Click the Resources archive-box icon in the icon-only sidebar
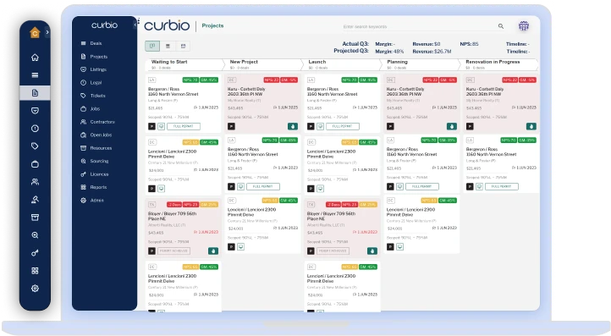The image size is (611, 336). [35, 218]
